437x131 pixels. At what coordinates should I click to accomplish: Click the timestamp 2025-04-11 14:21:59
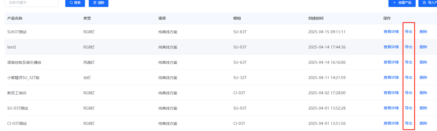coord(327,78)
